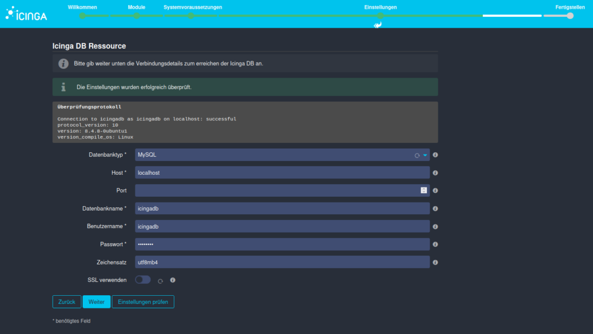Open info icon for Datenbankname field
This screenshot has width=593, height=334.
[x=435, y=208]
